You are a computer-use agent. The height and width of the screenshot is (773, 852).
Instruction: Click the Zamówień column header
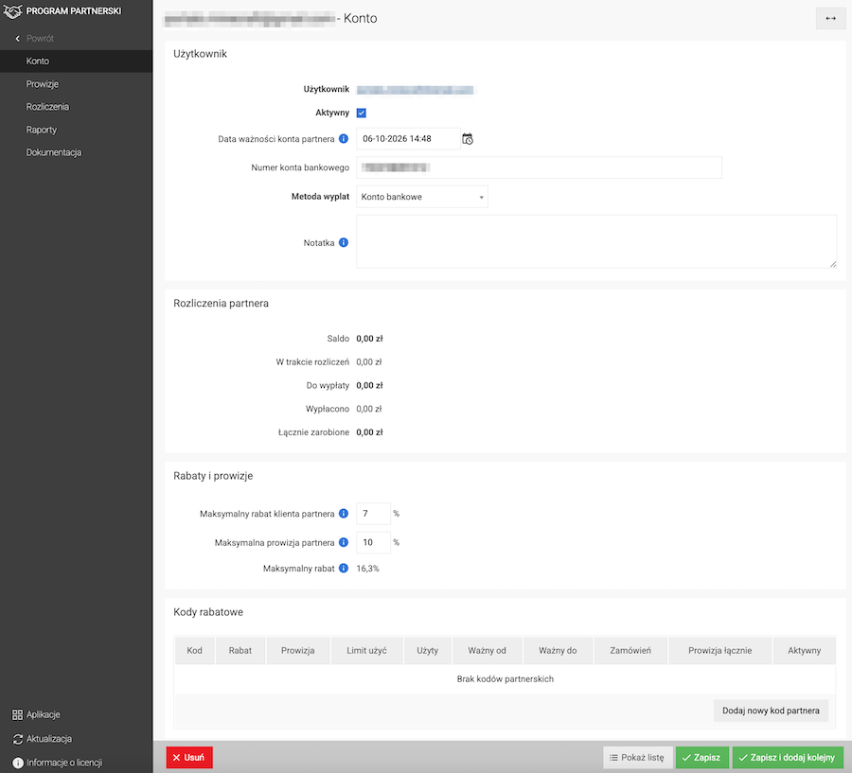[630, 650]
